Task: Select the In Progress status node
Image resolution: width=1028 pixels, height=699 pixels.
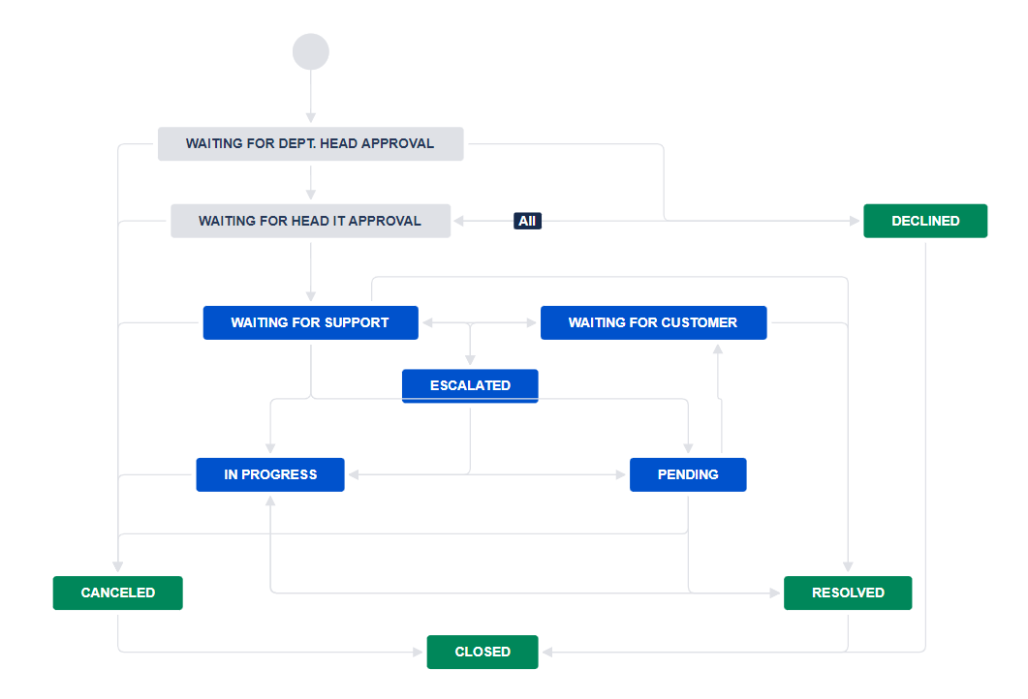Action: [270, 475]
